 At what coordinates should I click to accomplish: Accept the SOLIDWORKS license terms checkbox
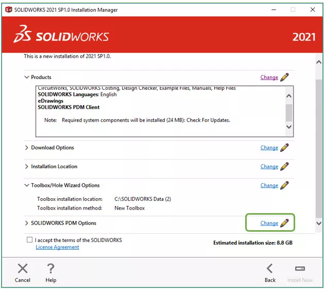tap(29, 240)
